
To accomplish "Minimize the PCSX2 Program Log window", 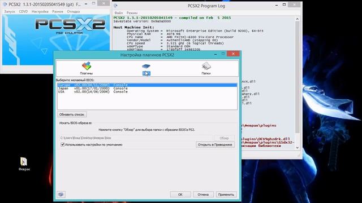I will click(277, 5).
